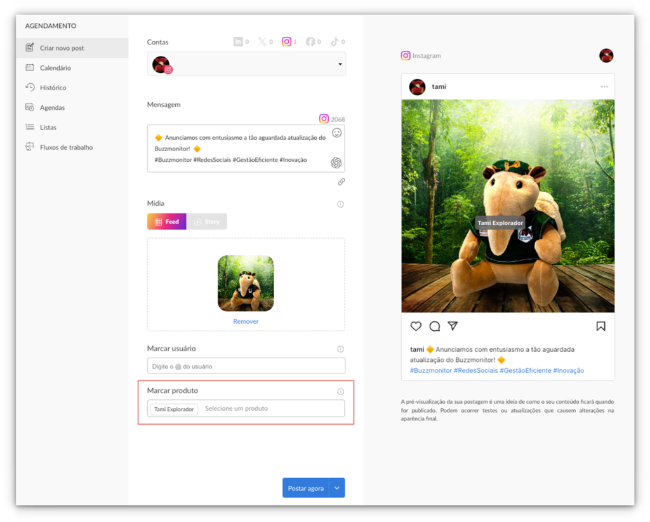Screen dimensions: 650x522
Task: Open Calendário in the sidebar
Action: click(55, 68)
